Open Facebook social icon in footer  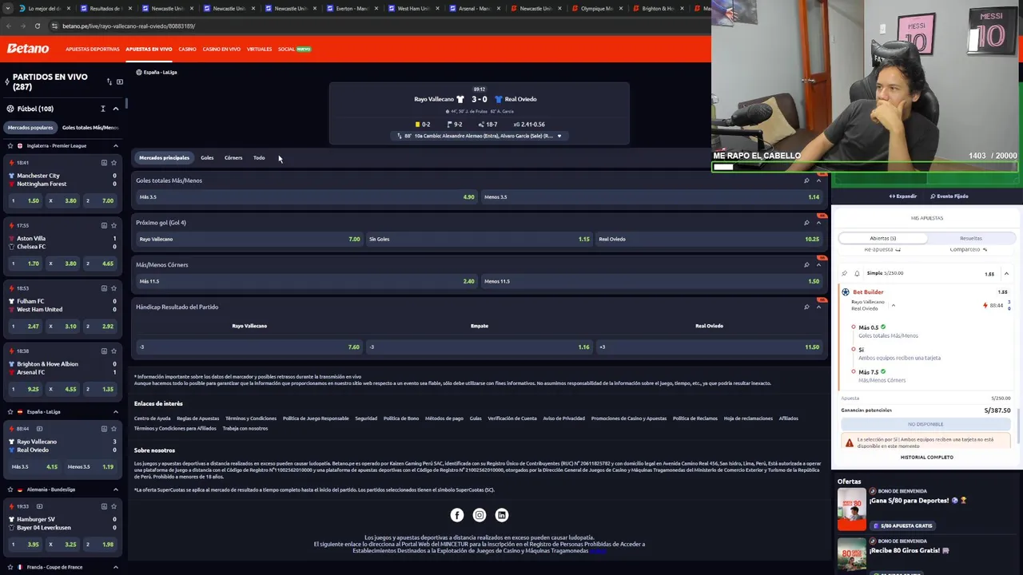click(456, 515)
